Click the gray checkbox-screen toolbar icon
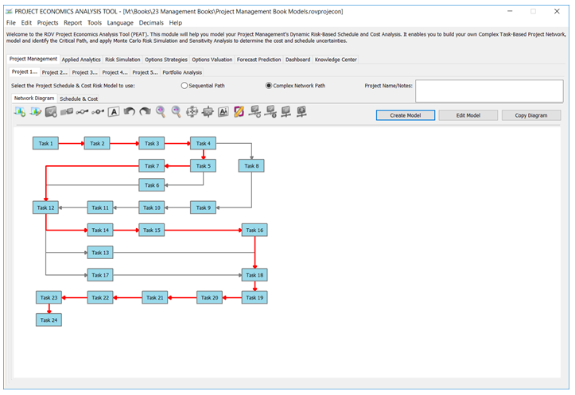This screenshot has width=575, height=395. tap(51, 111)
